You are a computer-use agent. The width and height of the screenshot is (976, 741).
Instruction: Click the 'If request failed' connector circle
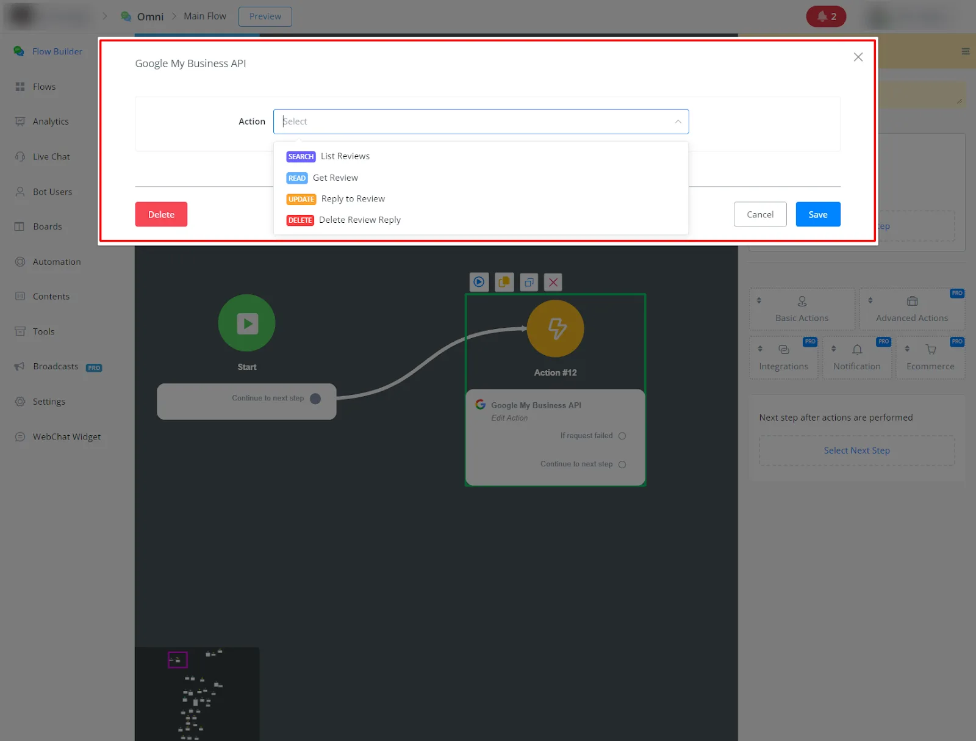[622, 436]
